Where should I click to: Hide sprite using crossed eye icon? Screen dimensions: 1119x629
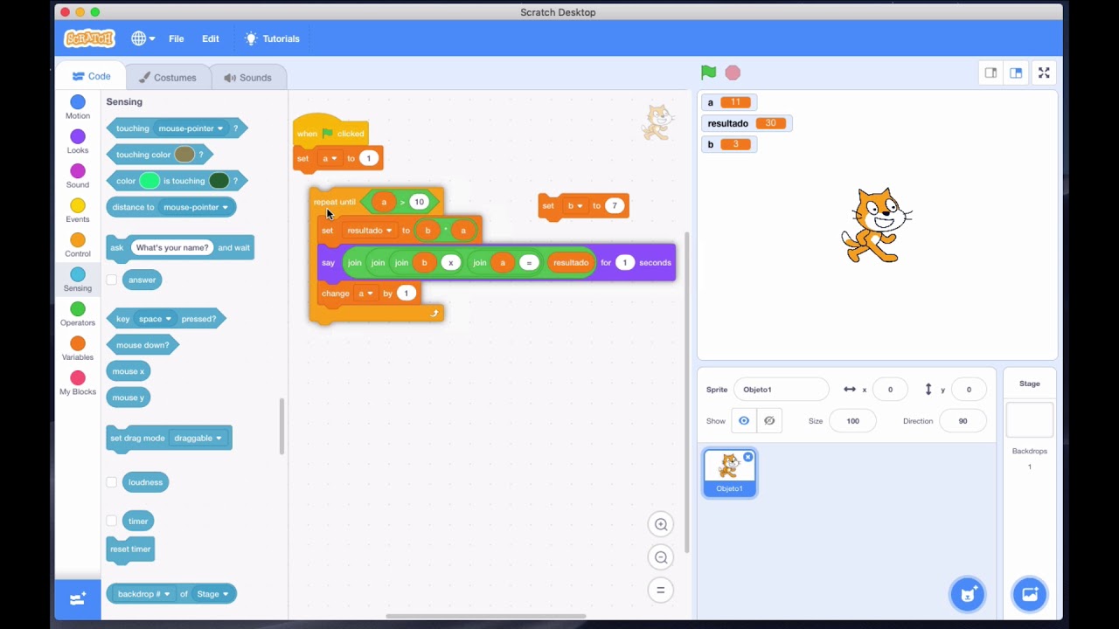(769, 421)
